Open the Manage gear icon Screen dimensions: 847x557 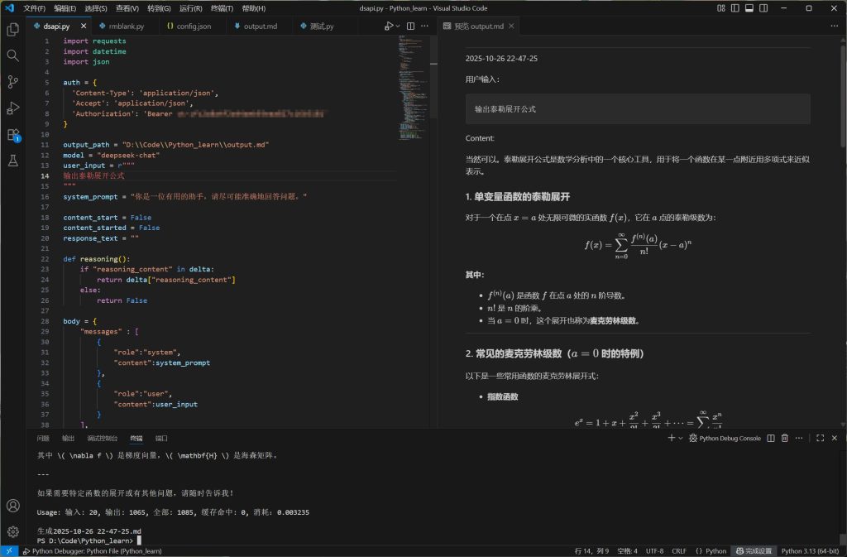[12, 531]
